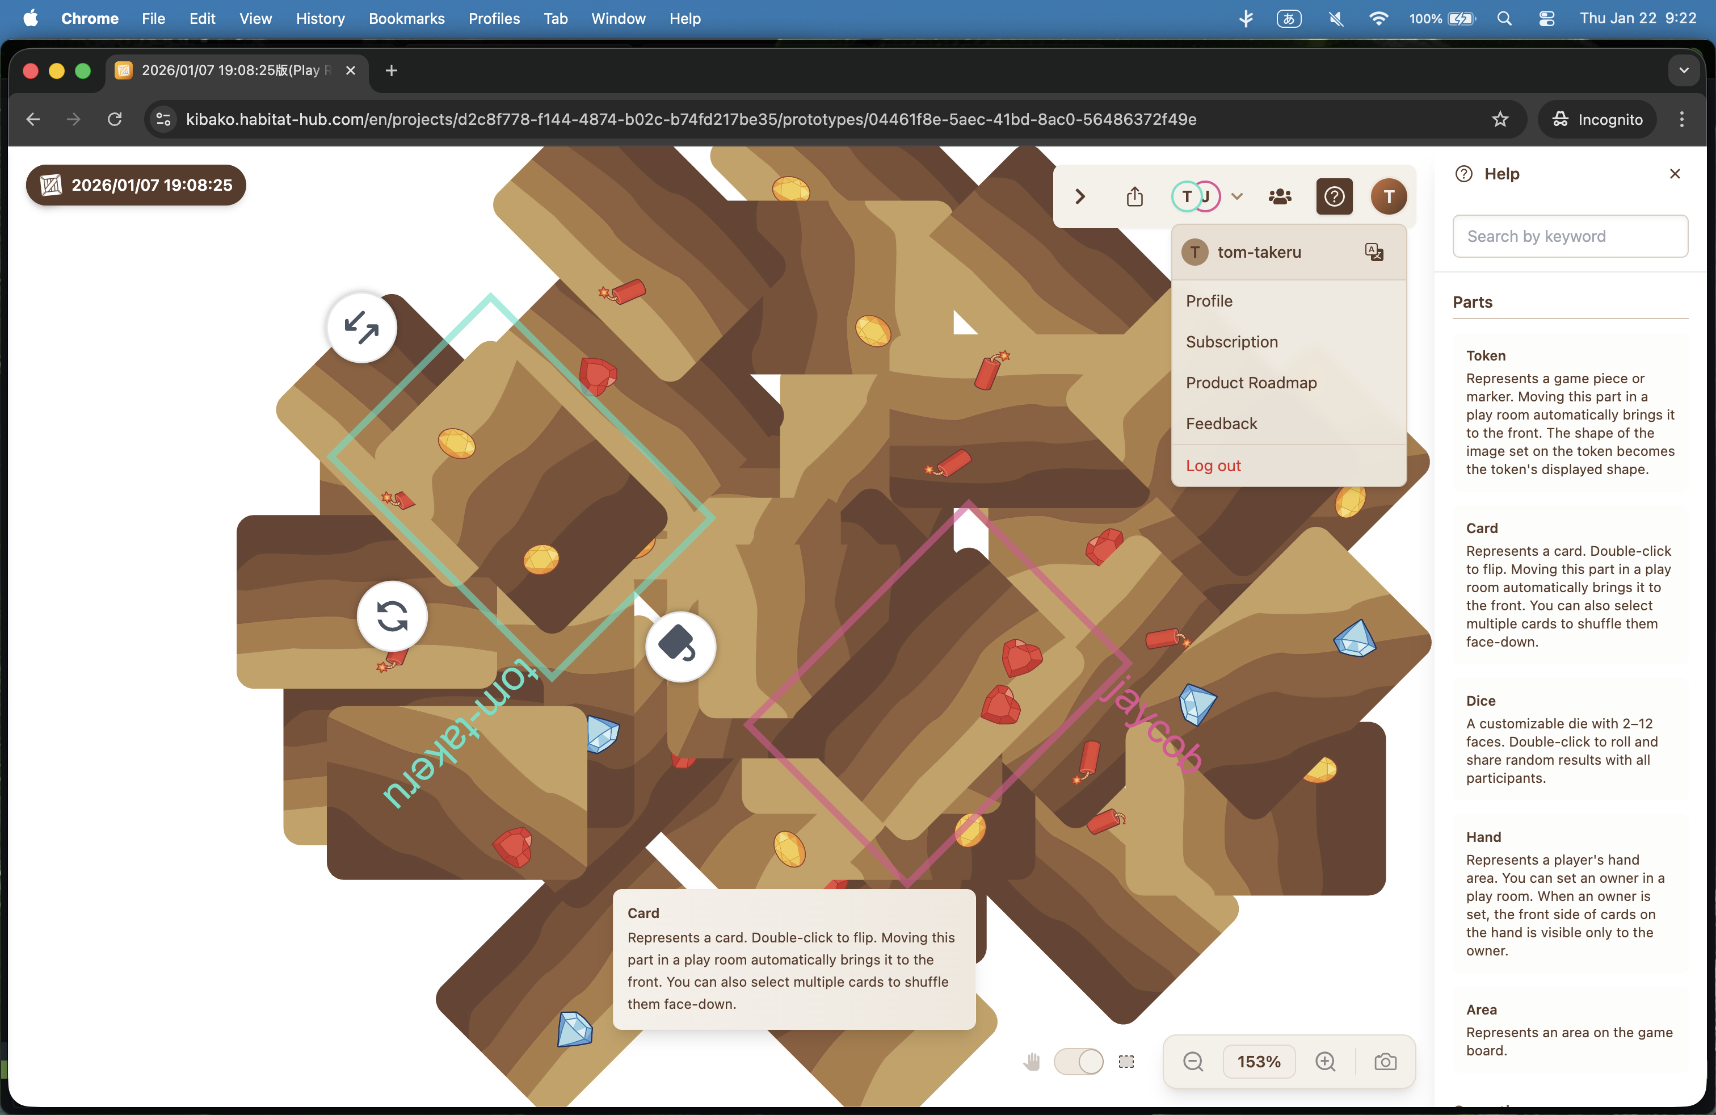Click the rotate card circular icon
This screenshot has width=1716, height=1115.
pyautogui.click(x=392, y=617)
